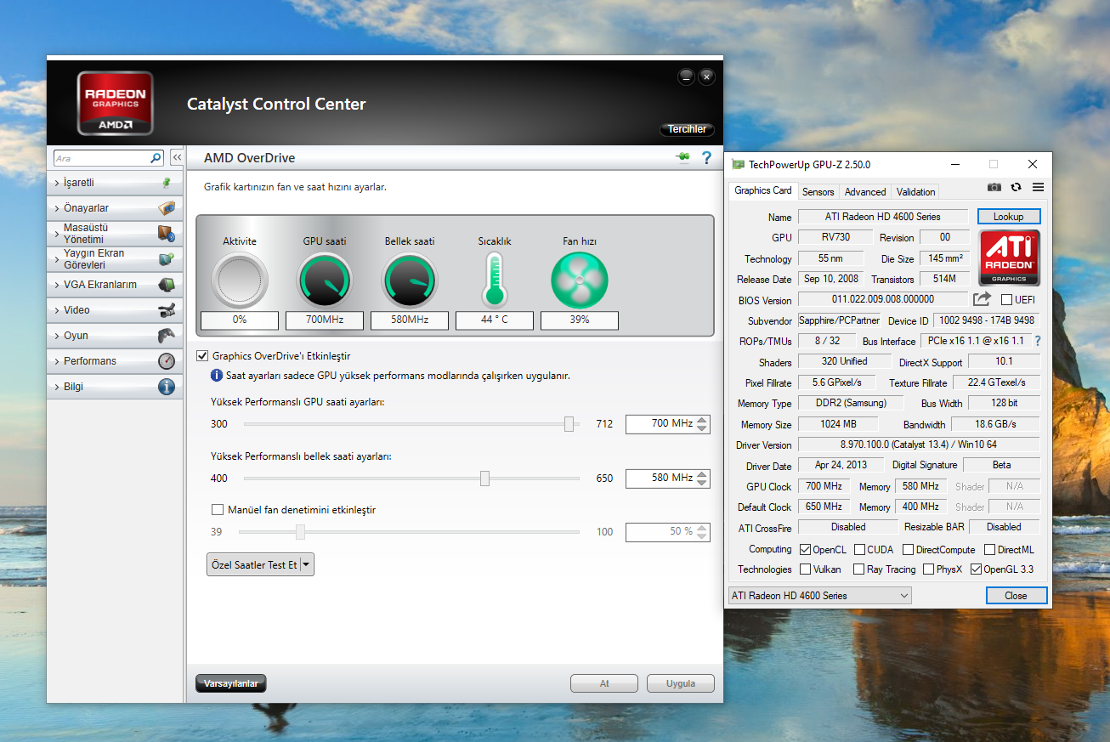
Task: Click the GPU clock slider thumb
Action: [569, 424]
